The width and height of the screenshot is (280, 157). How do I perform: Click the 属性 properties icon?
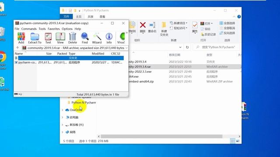tap(195, 27)
